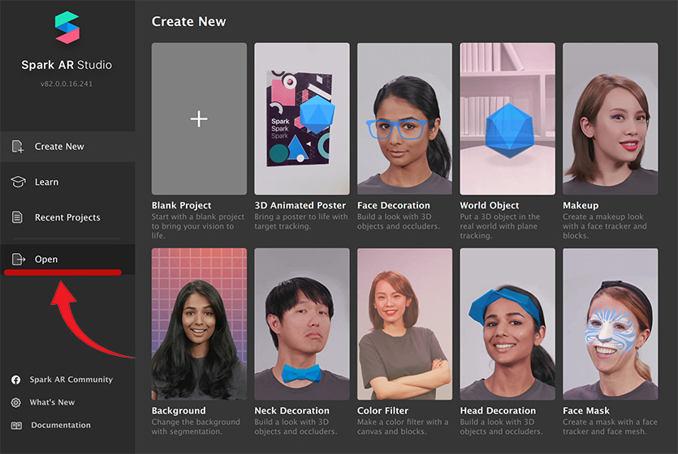This screenshot has height=454, width=678.
Task: Click the Blank Project title text
Action: [x=181, y=205]
